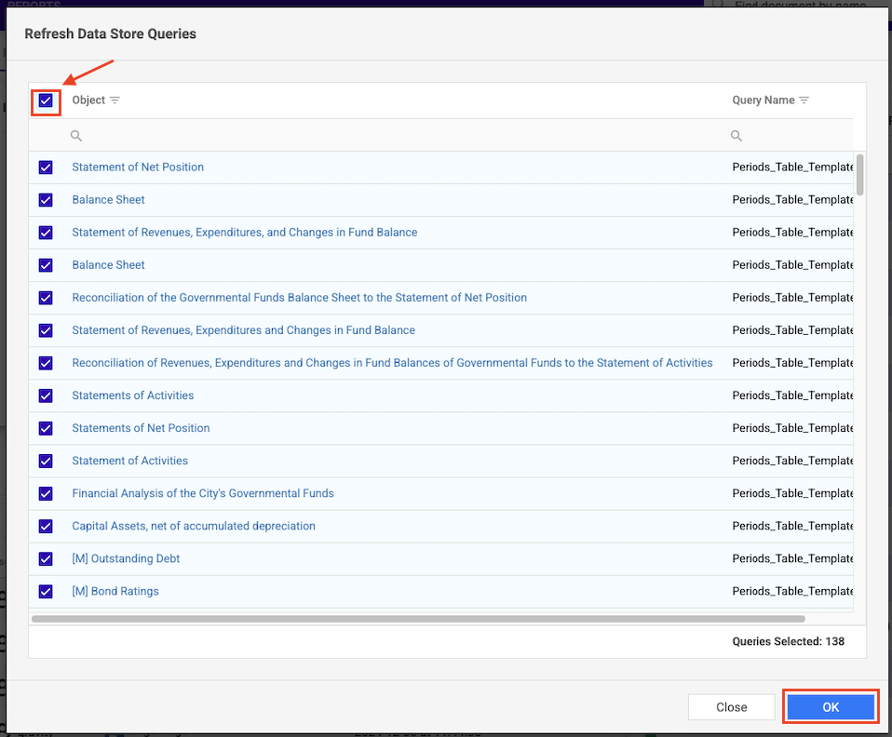
Task: Open the Statements of Activities link
Action: (x=132, y=395)
